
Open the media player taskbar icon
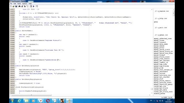(34, 101)
